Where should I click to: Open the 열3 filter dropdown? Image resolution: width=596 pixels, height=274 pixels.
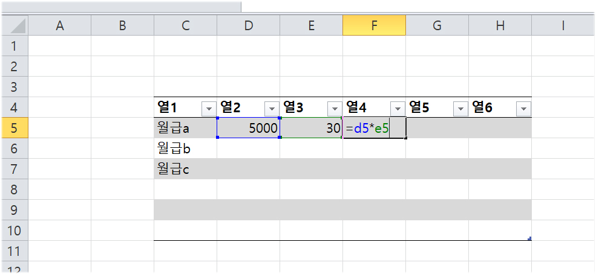click(x=335, y=109)
